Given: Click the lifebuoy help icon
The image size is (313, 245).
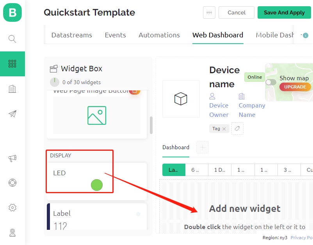Looking at the screenshot, I should [12, 183].
